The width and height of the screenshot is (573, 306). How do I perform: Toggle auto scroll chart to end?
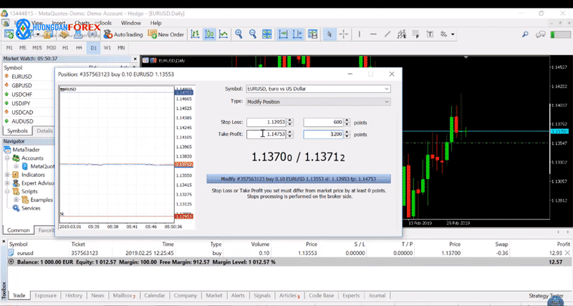[283, 34]
